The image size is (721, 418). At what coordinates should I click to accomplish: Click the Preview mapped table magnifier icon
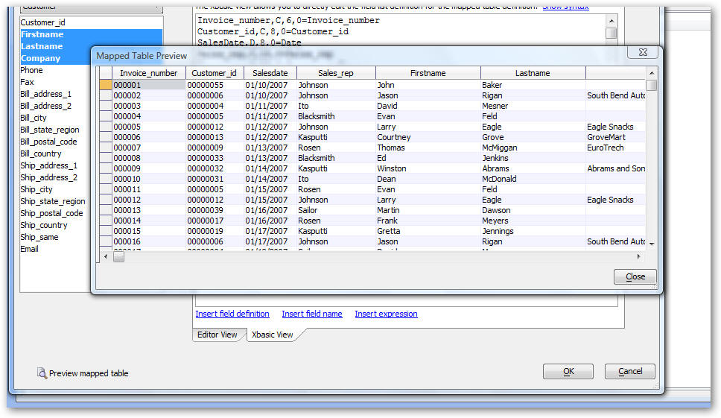click(x=42, y=373)
